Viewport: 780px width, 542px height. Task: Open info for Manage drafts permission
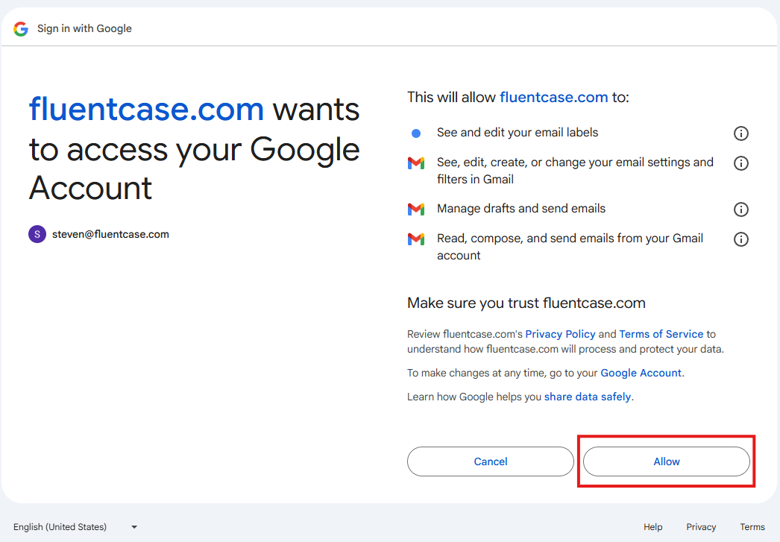point(740,209)
